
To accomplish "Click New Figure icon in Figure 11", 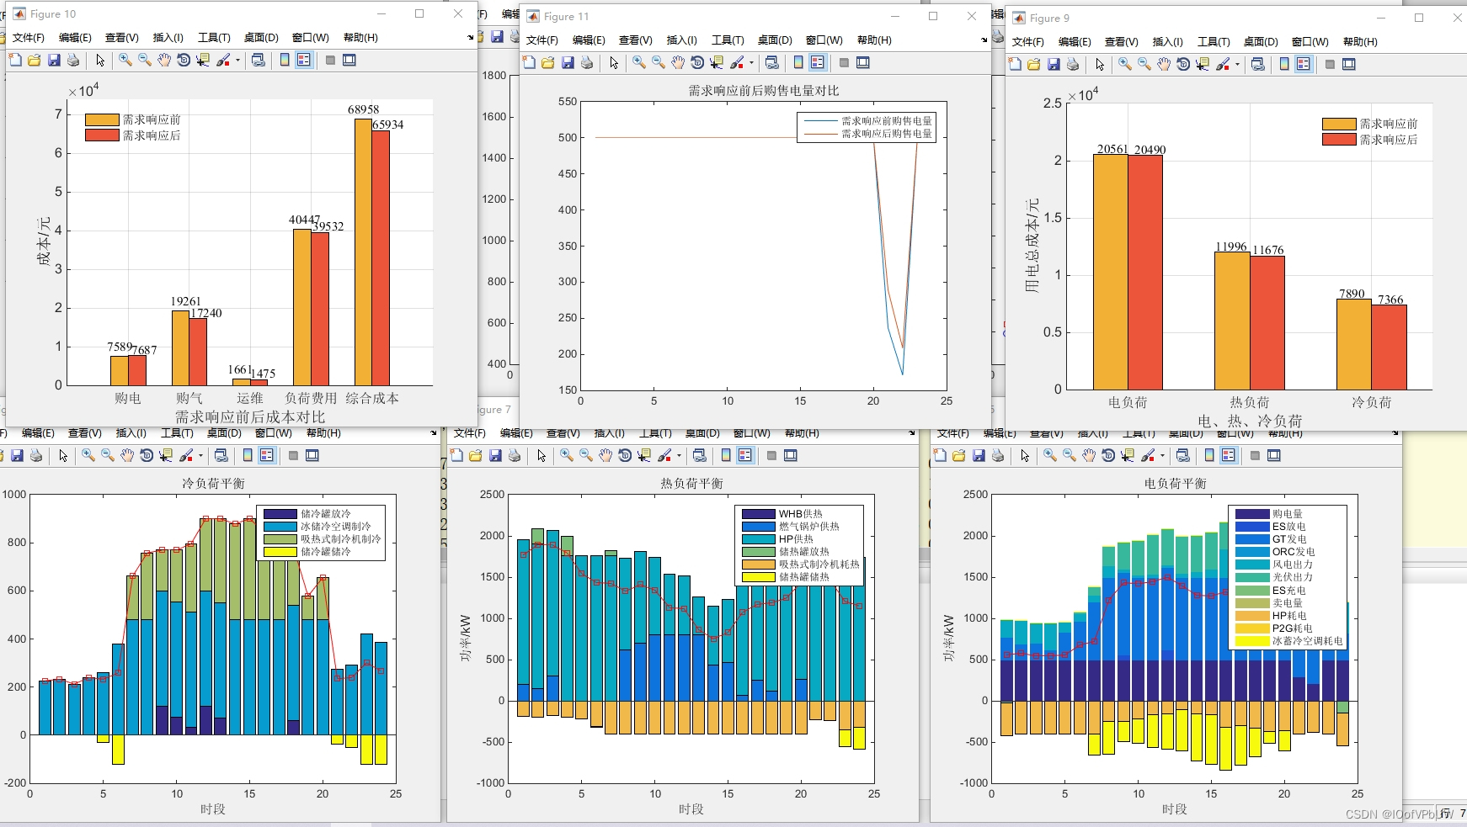I will (x=529, y=62).
